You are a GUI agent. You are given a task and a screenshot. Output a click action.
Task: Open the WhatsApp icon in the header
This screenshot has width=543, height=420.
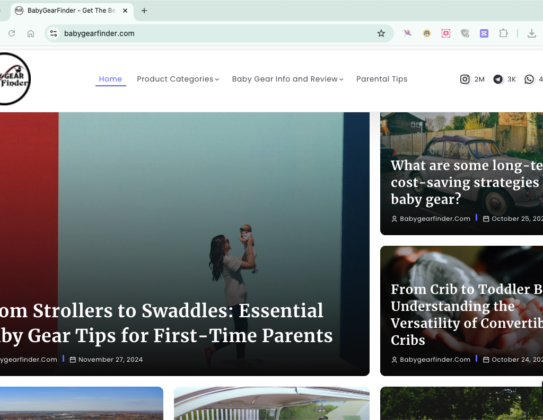point(529,79)
